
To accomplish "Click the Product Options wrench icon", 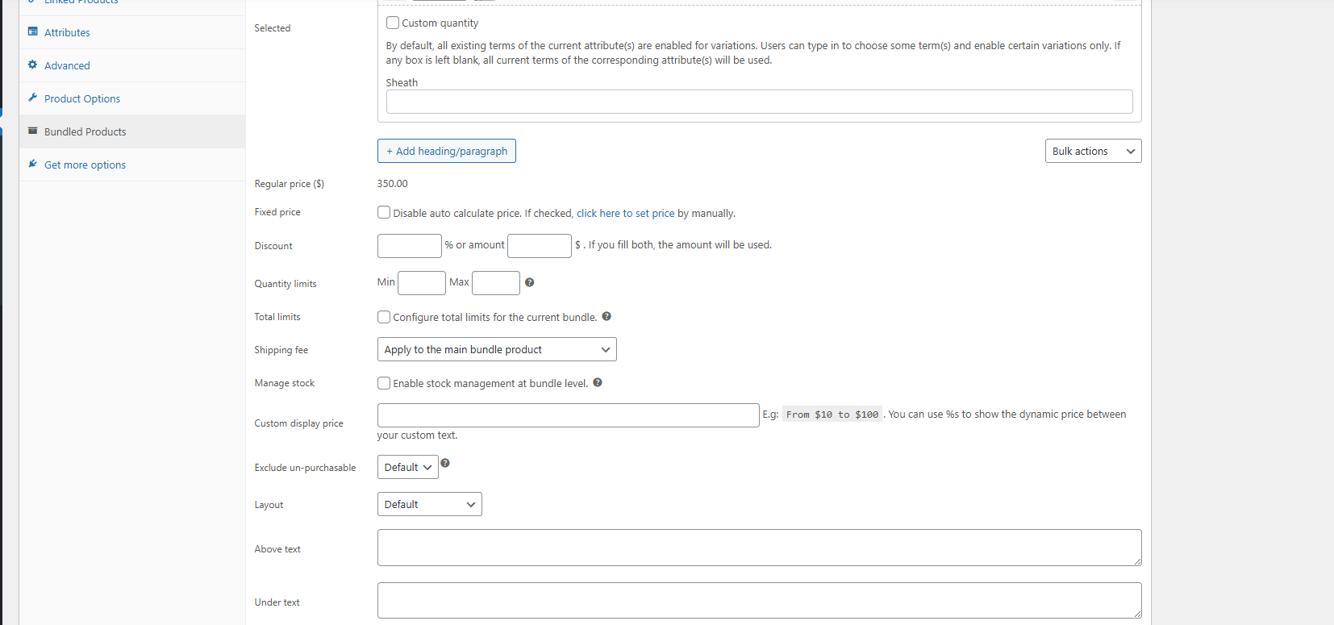I will point(33,98).
